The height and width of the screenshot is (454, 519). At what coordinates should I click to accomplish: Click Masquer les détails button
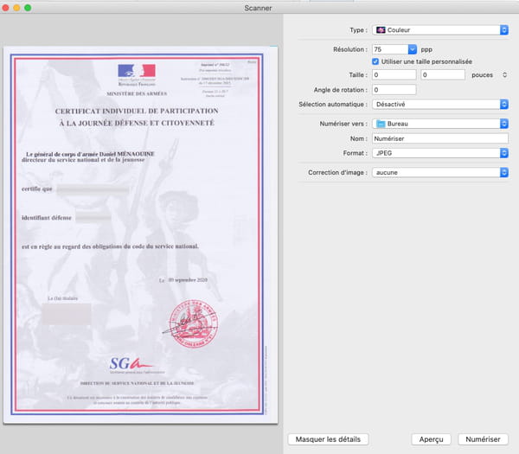[x=328, y=439]
